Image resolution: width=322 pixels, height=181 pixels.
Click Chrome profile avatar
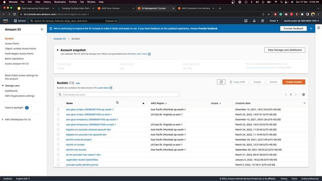point(313,15)
